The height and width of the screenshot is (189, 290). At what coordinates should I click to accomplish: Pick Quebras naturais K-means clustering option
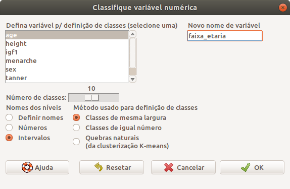[x=76, y=142]
